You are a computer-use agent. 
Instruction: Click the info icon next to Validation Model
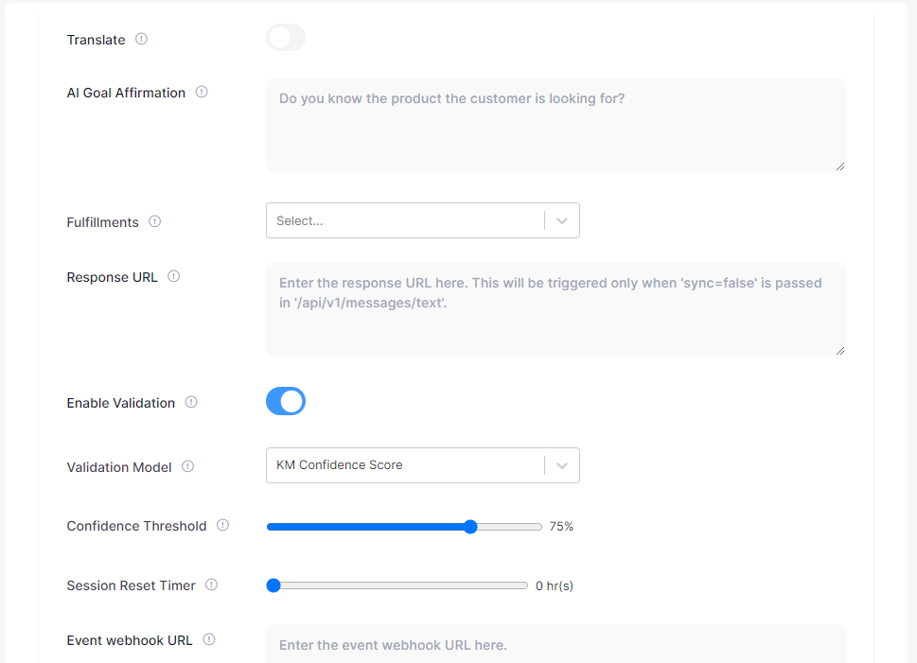[188, 466]
